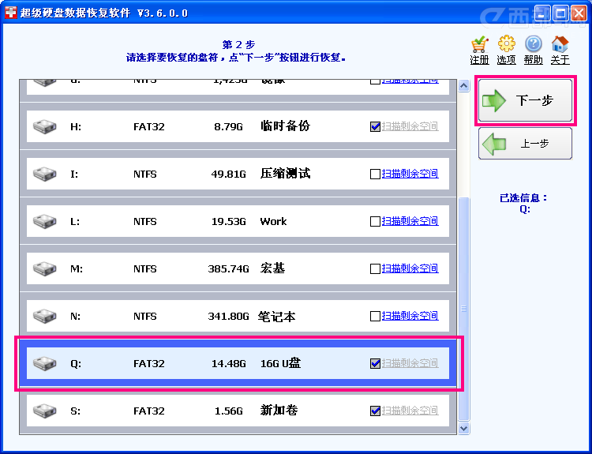The width and height of the screenshot is (592, 454).
Task: Click 扫描剩余空间 link for M: 宏基
Action: point(410,268)
